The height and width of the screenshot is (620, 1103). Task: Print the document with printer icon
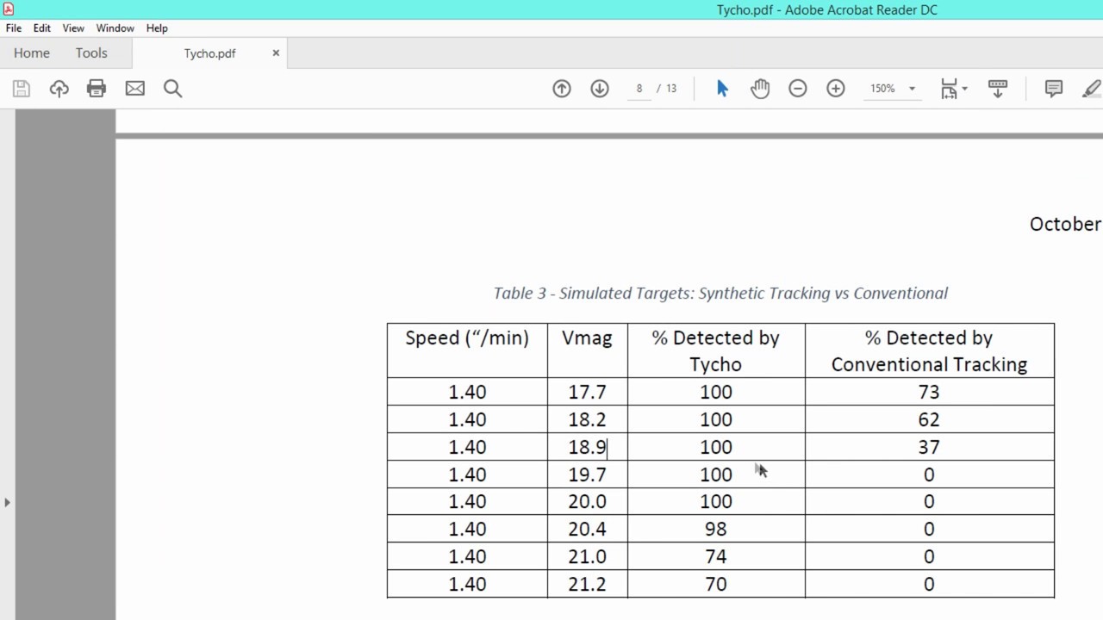tap(97, 88)
